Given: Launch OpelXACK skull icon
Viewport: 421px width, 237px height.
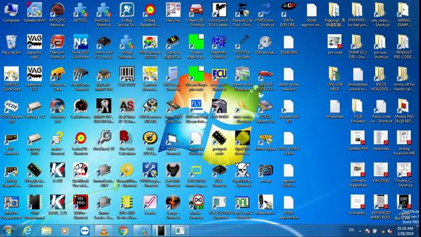Looking at the screenshot, I should [242, 174].
